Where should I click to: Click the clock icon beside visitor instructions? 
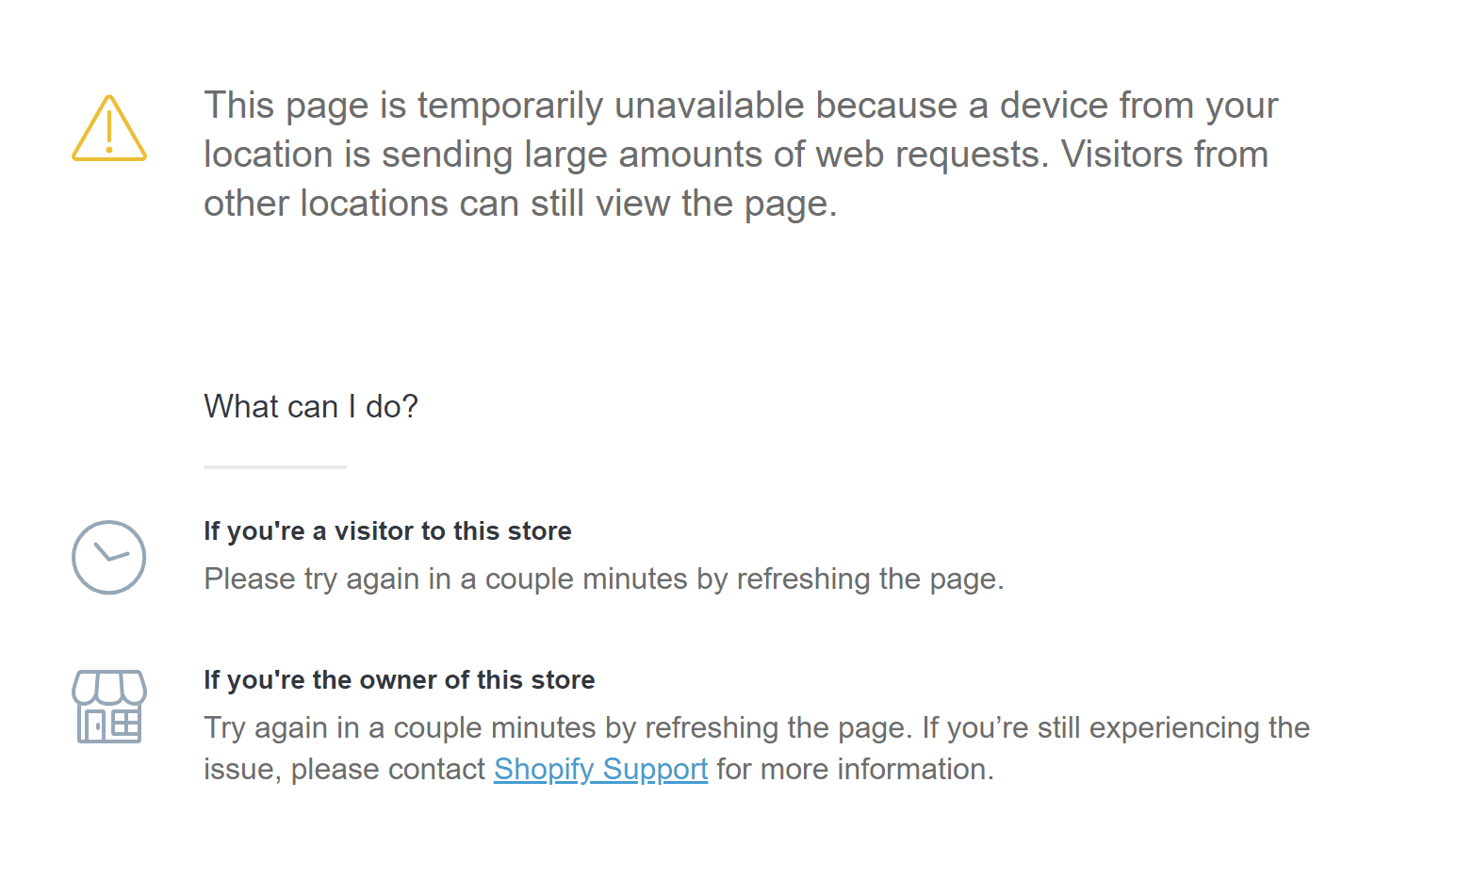point(109,557)
